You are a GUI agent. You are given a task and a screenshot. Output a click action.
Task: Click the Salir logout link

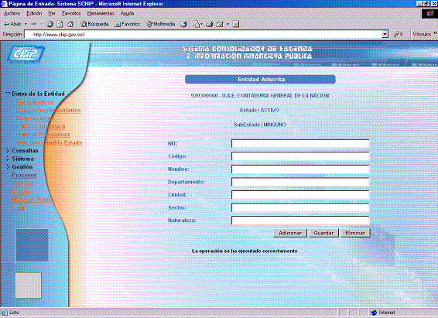[x=19, y=207]
